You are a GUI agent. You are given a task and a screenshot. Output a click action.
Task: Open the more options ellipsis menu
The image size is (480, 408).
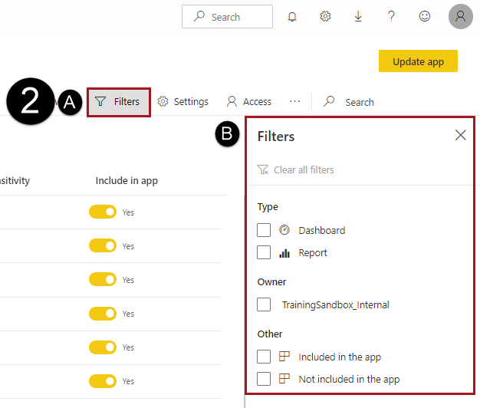point(294,101)
